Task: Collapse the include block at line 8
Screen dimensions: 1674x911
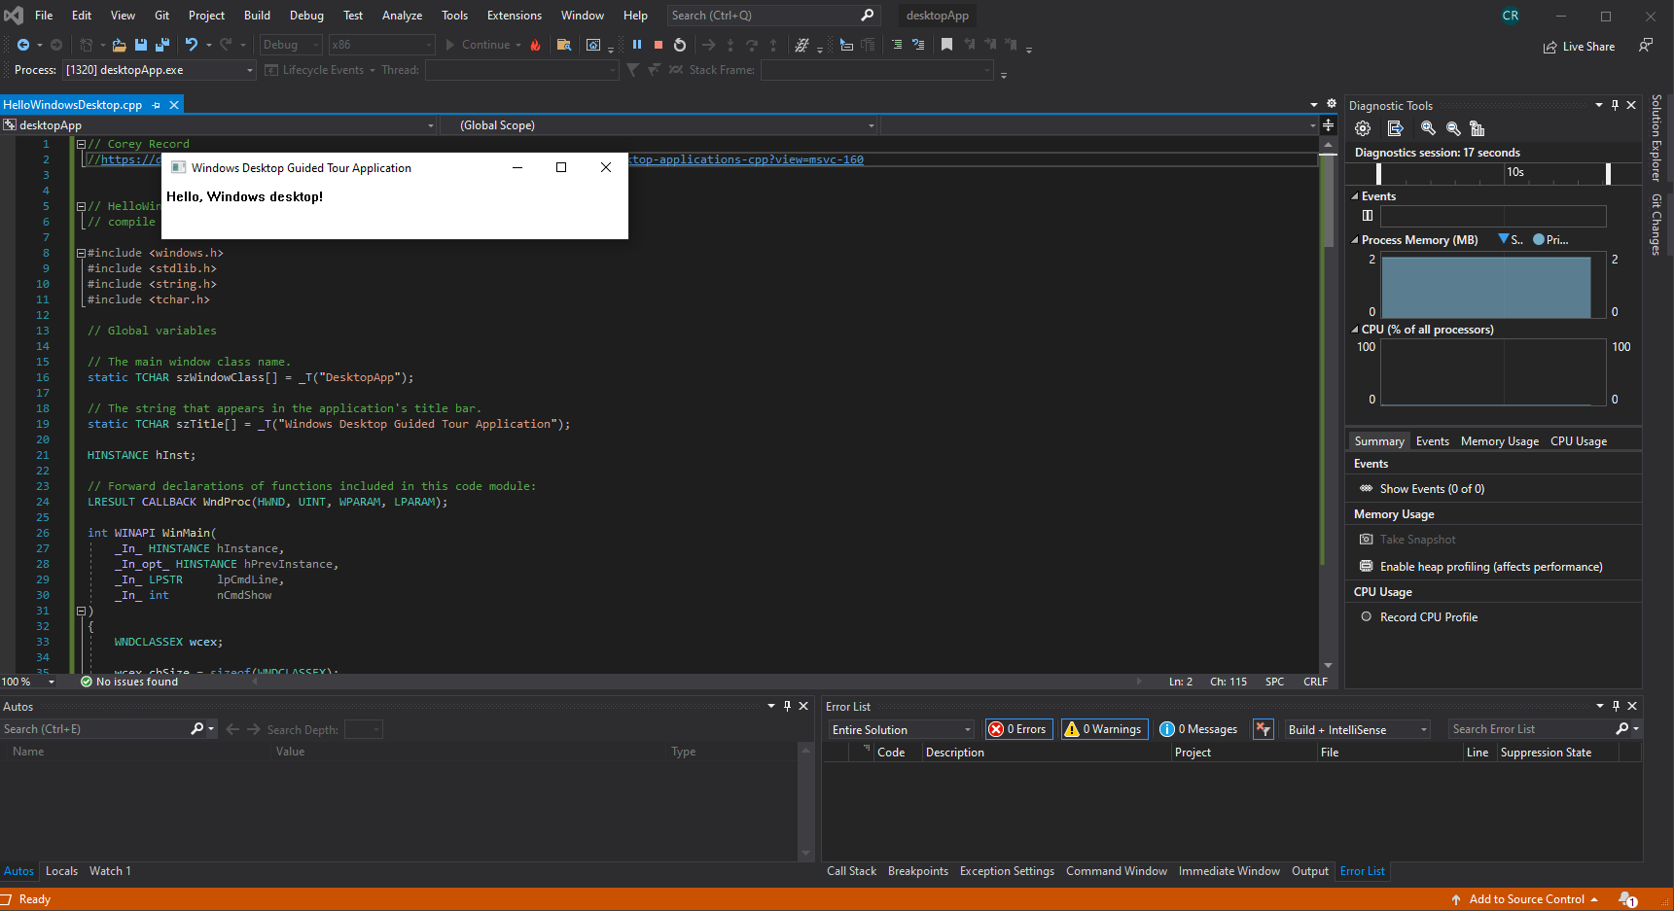Action: pyautogui.click(x=82, y=253)
